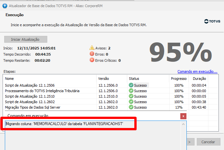The width and height of the screenshot is (224, 150).
Task: Click the Tempo Restante value 00:02:20
Action: pos(42,60)
